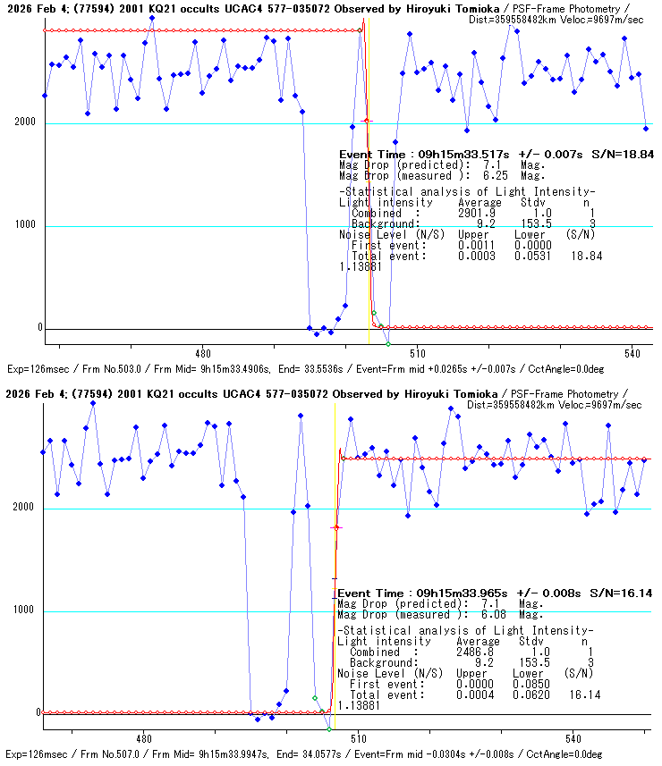The image size is (662, 766).
Task: Click the 540 x-axis label in bottom chart
Action: pos(573,738)
